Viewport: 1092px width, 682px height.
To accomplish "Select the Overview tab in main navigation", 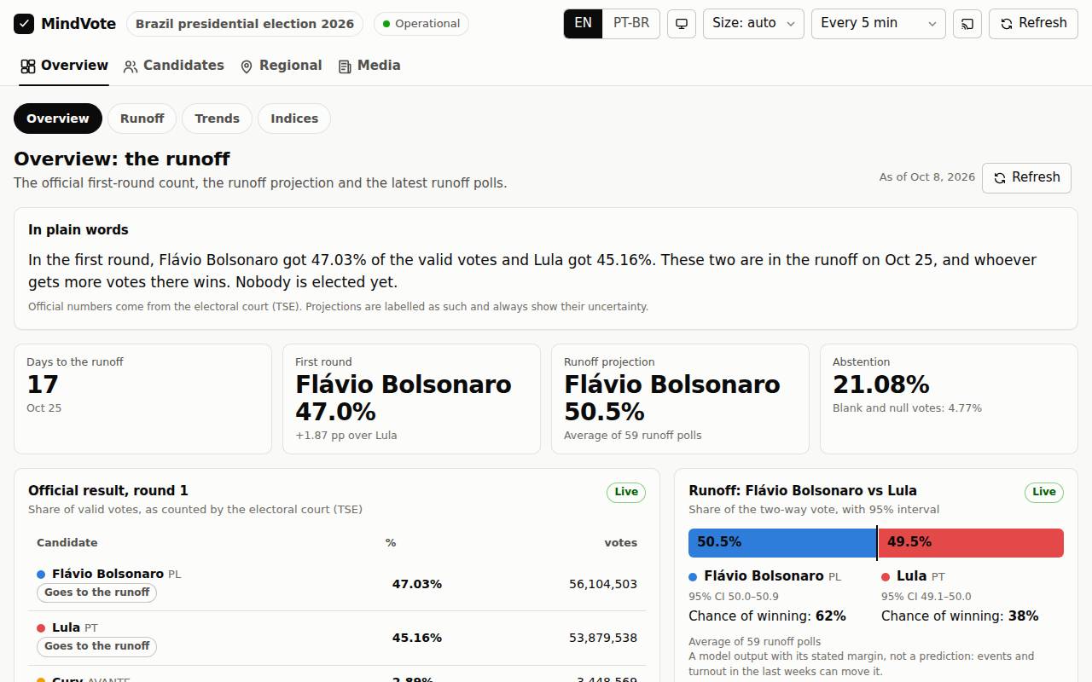I will (64, 66).
